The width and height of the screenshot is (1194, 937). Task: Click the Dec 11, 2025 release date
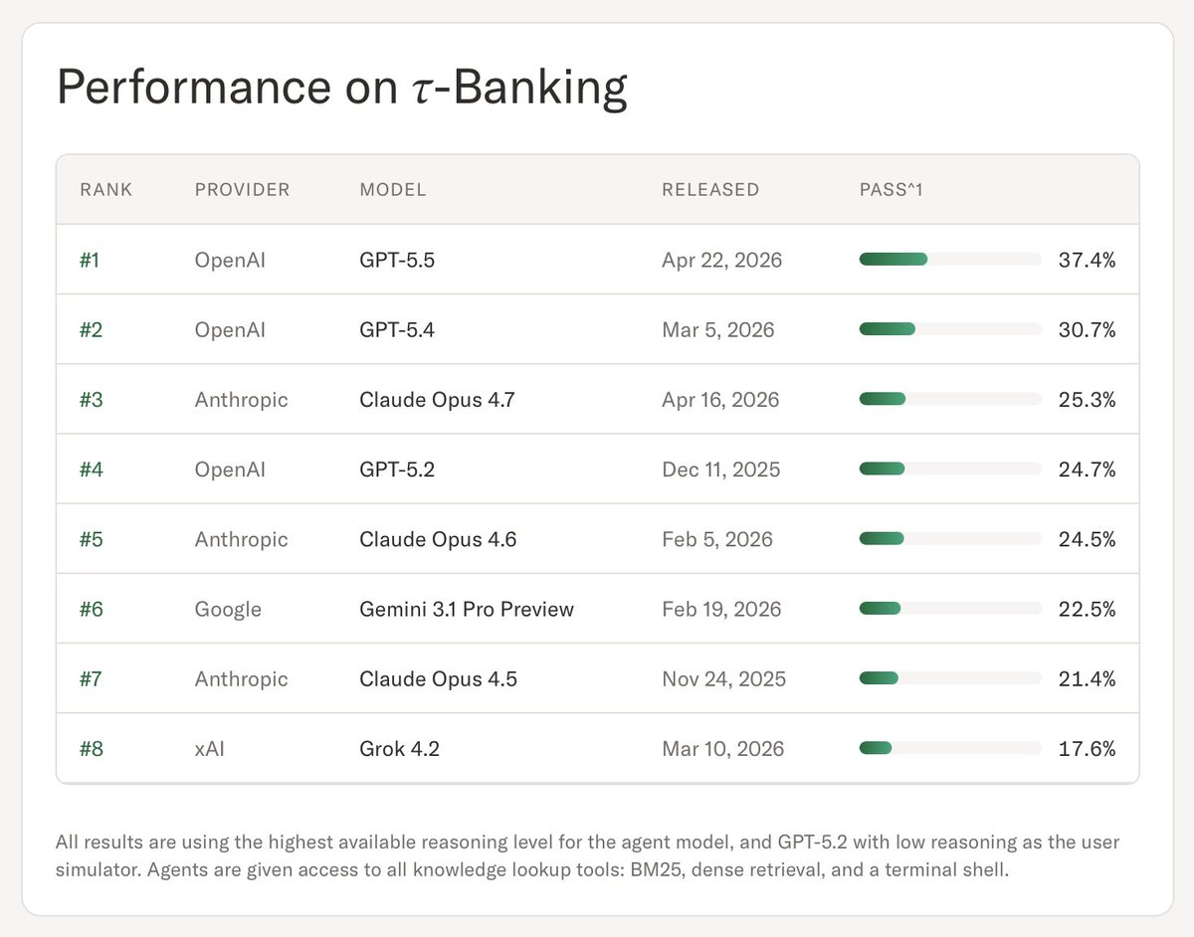tap(721, 469)
